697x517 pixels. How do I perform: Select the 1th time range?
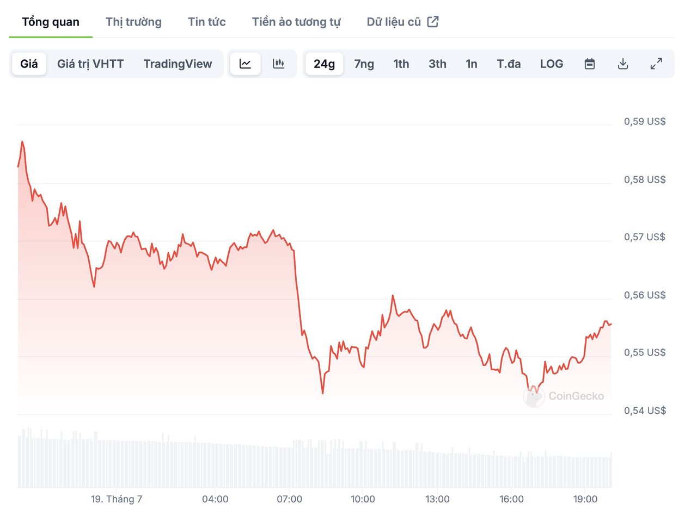401,64
